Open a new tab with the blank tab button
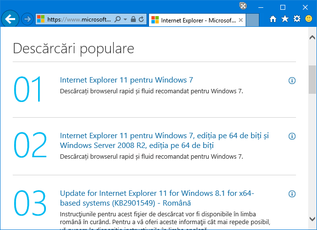This screenshot has height=230, width=317. coord(253,20)
